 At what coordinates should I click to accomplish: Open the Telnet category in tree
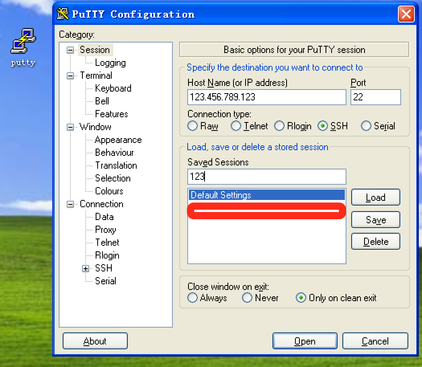click(x=107, y=243)
